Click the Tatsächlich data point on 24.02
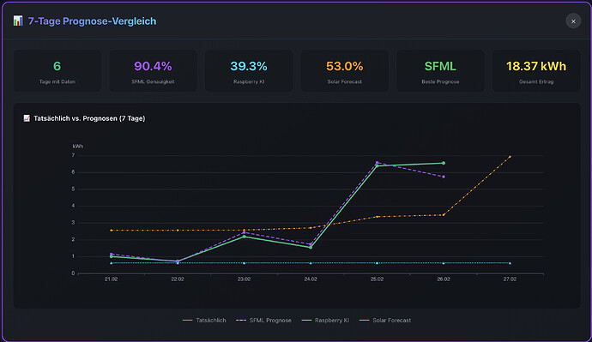This screenshot has width=592, height=342. (311, 248)
